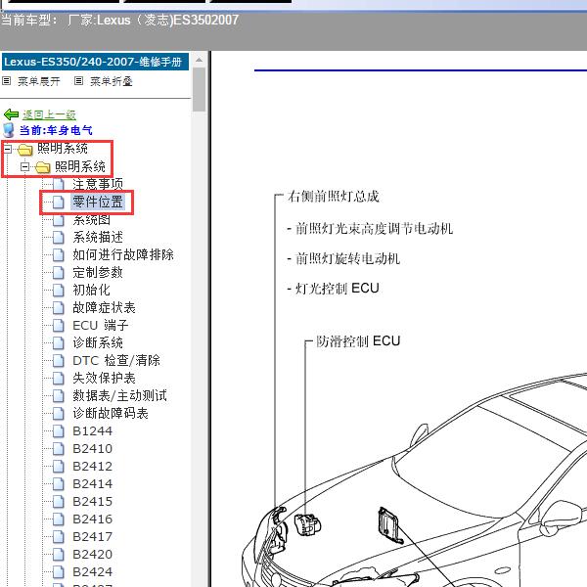Open the B1244 trouble code page
Viewport: 587px width, 587px height.
click(x=93, y=430)
